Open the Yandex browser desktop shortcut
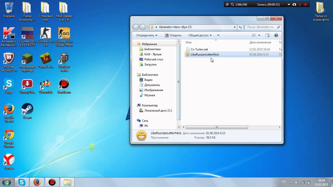 click(9, 162)
